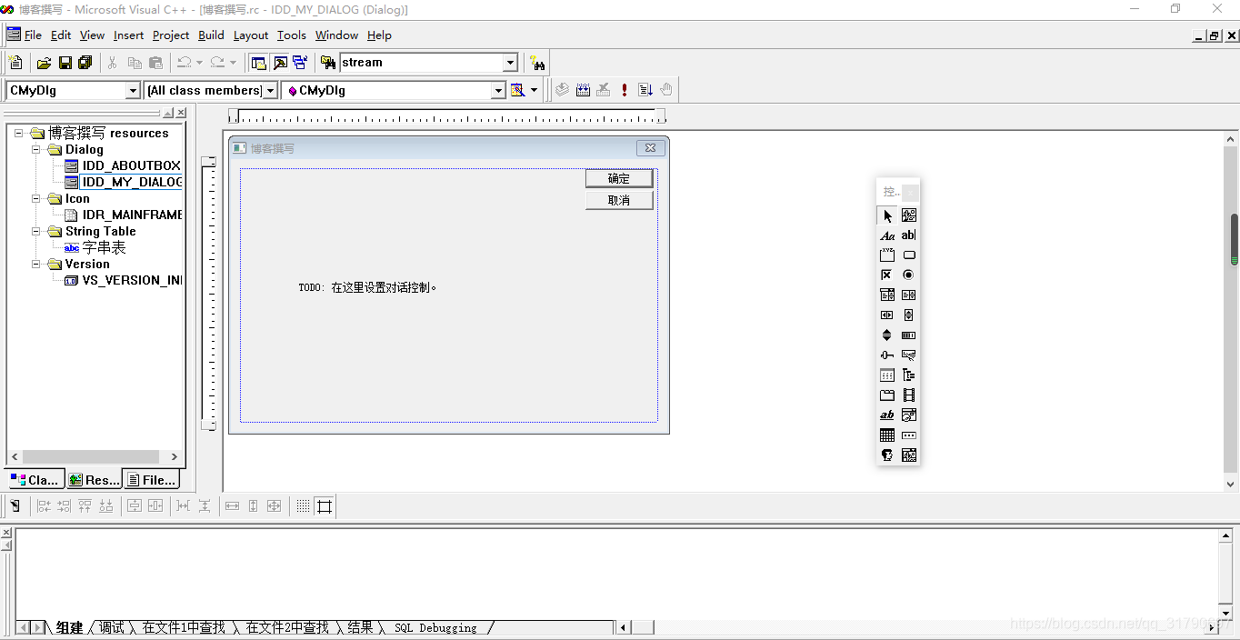Click the 取消 button in the dialog

(x=619, y=200)
